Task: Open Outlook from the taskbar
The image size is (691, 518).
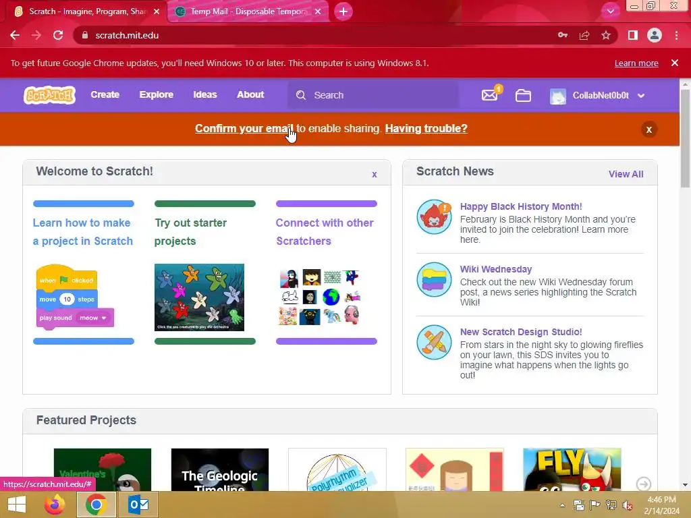Action: (138, 505)
